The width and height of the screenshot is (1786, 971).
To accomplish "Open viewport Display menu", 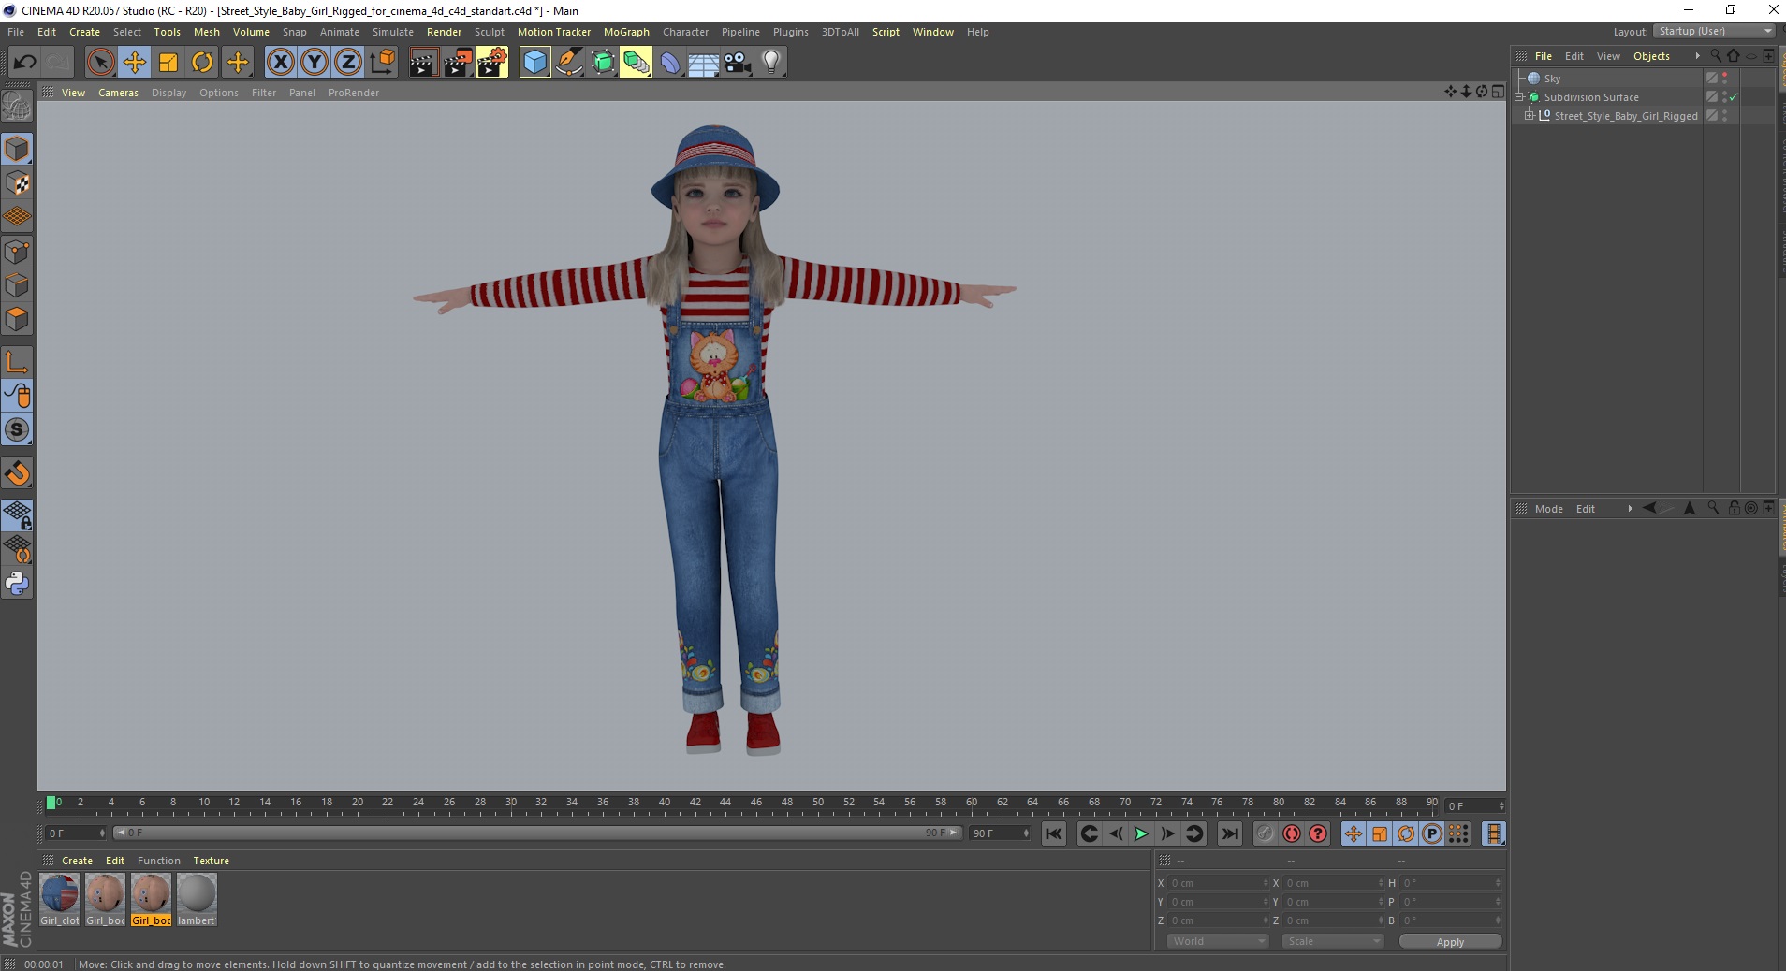I will point(168,93).
